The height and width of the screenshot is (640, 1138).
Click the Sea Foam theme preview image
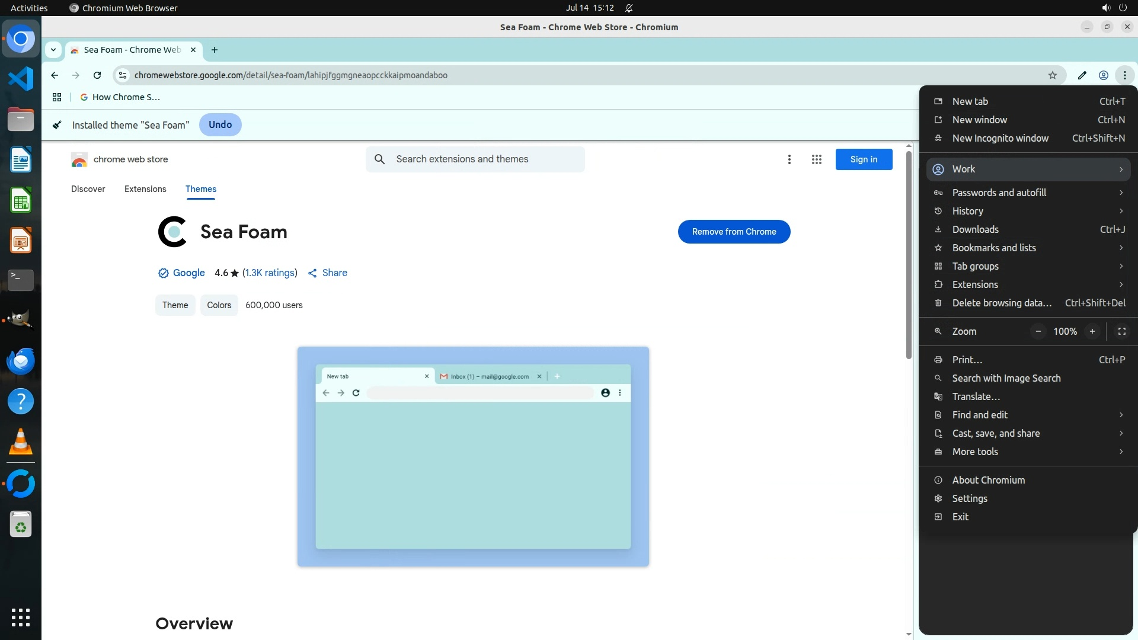pyautogui.click(x=473, y=456)
